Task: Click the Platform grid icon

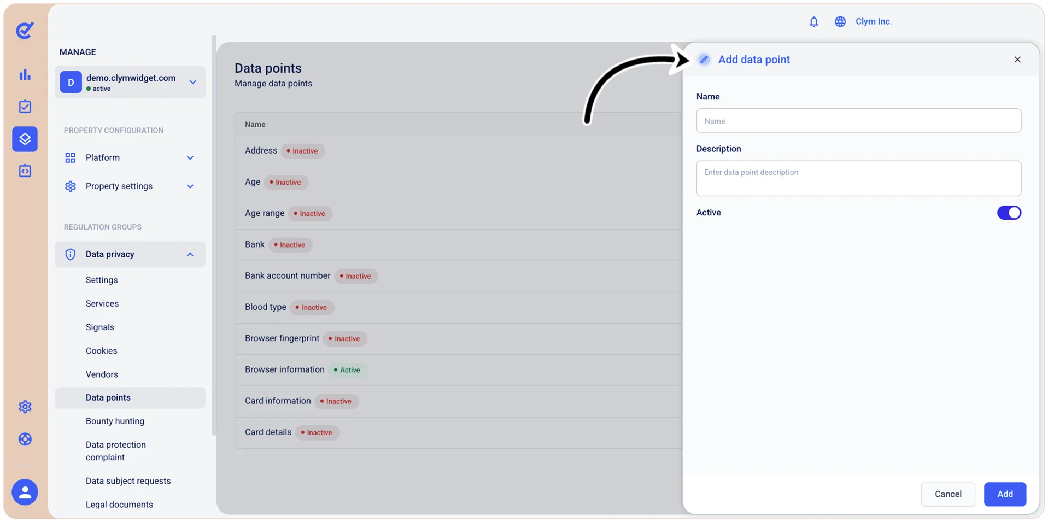Action: 71,158
